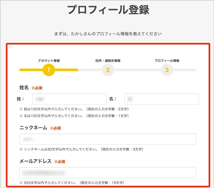Image resolution: width=214 pixels, height=188 pixels.
Task: Click the ※必須 badge beside メールアドレス
Action: (x=60, y=161)
